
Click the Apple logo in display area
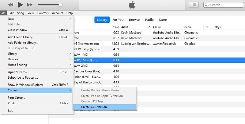point(132,5)
